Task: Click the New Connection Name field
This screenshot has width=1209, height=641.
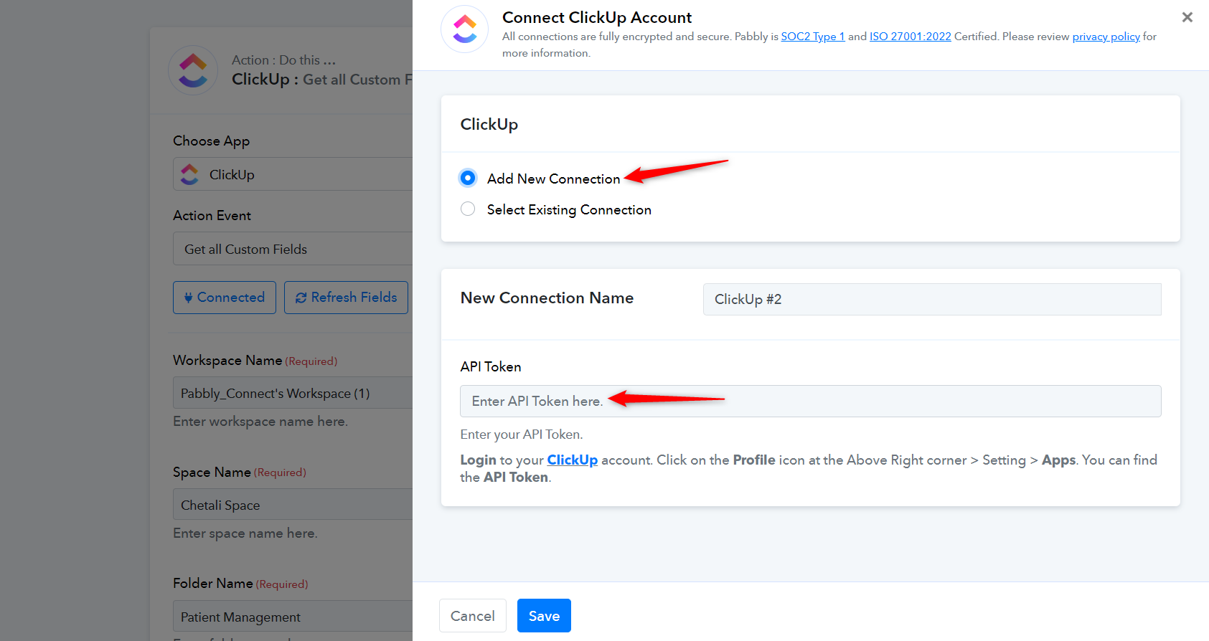Action: (x=932, y=299)
